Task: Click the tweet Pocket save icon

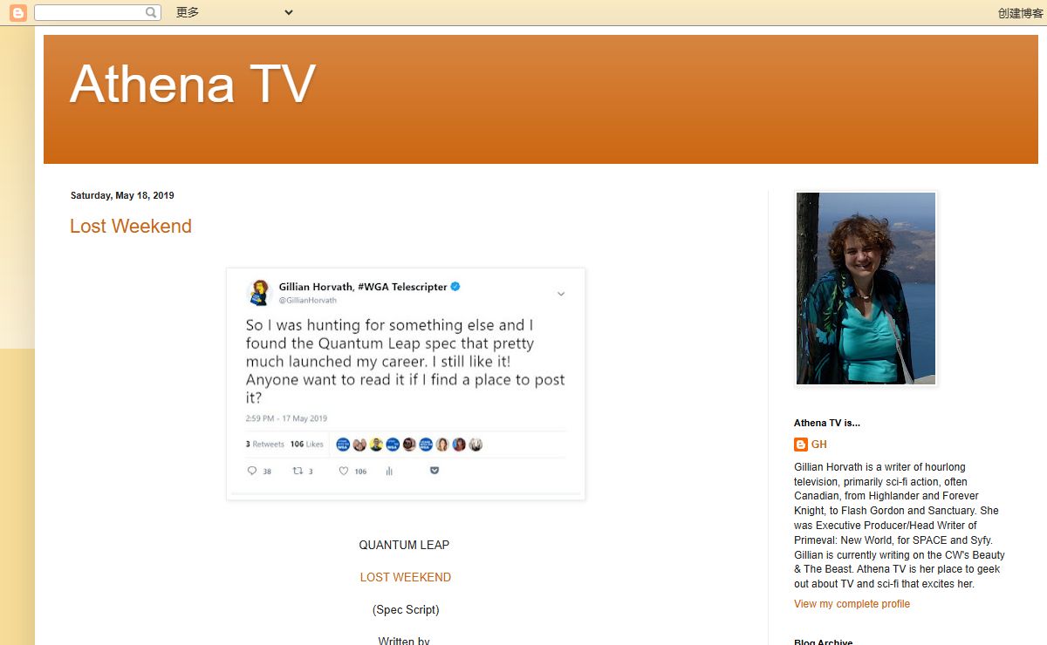Action: [435, 471]
